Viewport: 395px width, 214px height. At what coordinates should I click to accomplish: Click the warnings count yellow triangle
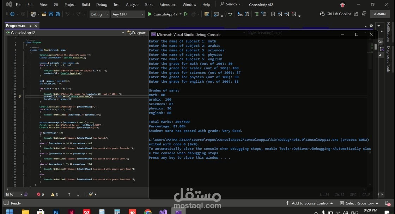pos(53,194)
